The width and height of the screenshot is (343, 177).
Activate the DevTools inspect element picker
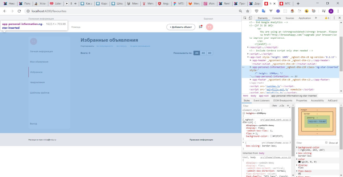click(245, 18)
